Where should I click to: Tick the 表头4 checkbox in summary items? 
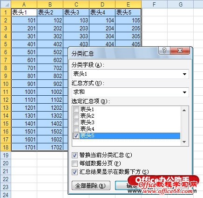tap(76, 129)
